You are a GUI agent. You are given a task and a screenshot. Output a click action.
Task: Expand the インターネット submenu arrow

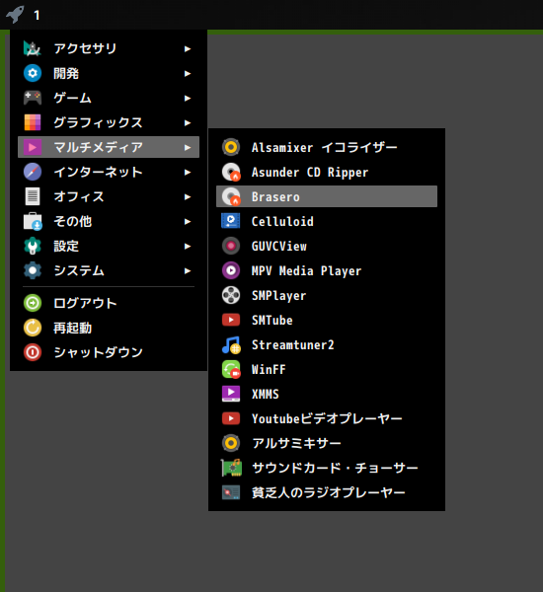(188, 172)
